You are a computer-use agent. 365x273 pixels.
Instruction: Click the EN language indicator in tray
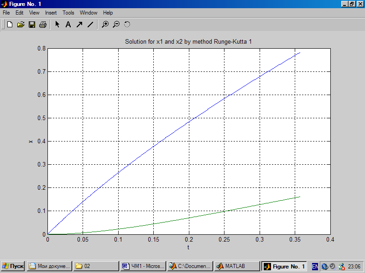pyautogui.click(x=315, y=267)
